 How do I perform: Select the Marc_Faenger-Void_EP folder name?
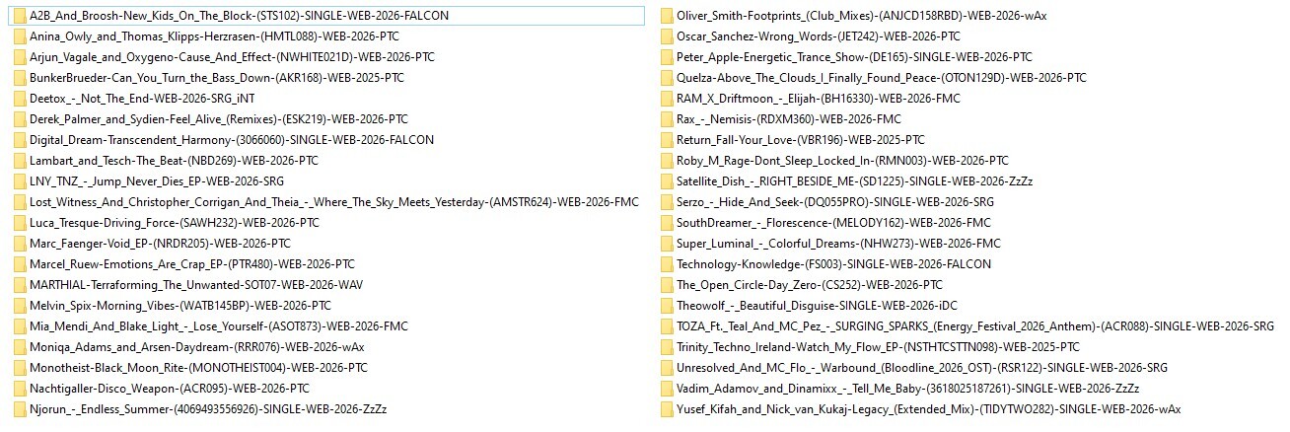pyautogui.click(x=160, y=244)
